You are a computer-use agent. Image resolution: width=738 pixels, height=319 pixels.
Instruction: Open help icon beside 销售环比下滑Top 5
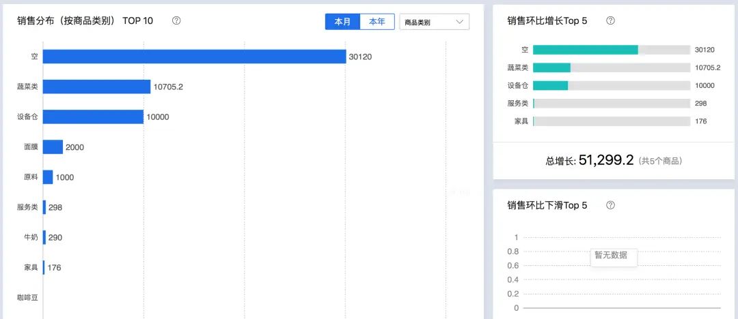pos(610,205)
